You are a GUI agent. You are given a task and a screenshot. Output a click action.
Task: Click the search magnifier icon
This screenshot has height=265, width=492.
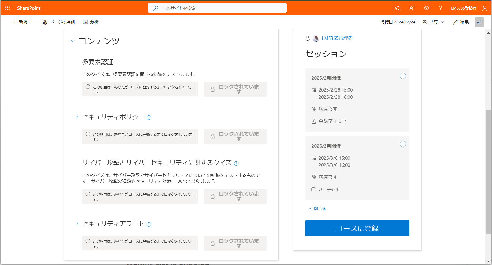click(156, 8)
